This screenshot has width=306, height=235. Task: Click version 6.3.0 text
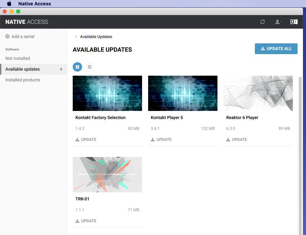(x=231, y=128)
